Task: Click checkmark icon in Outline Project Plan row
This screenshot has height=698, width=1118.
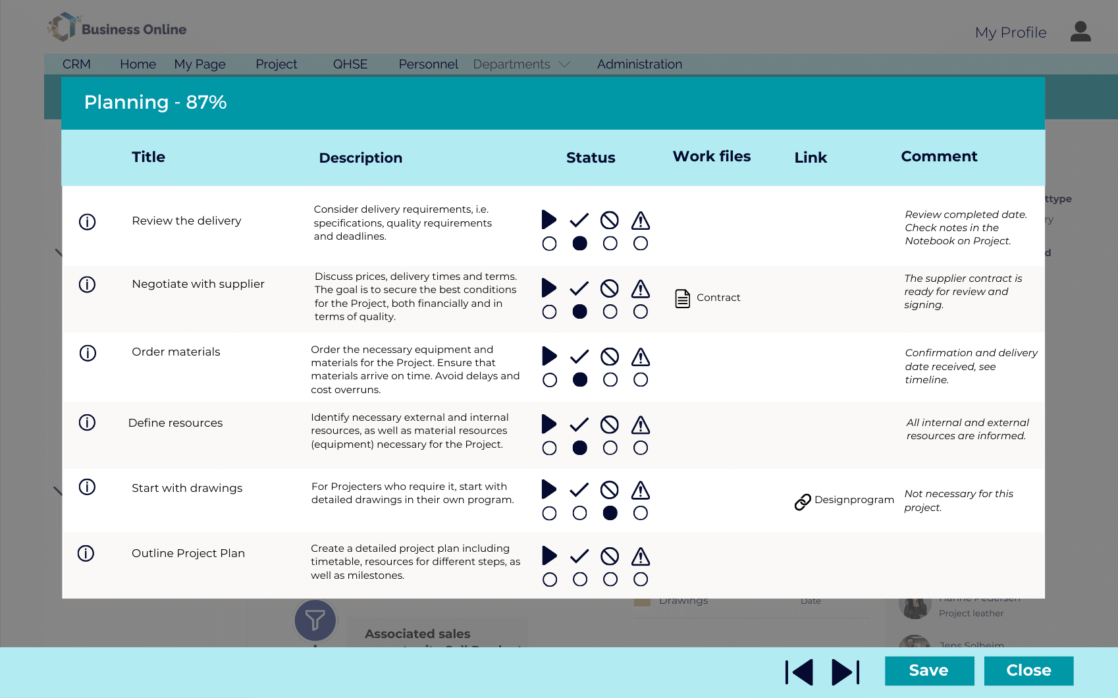Action: click(579, 556)
